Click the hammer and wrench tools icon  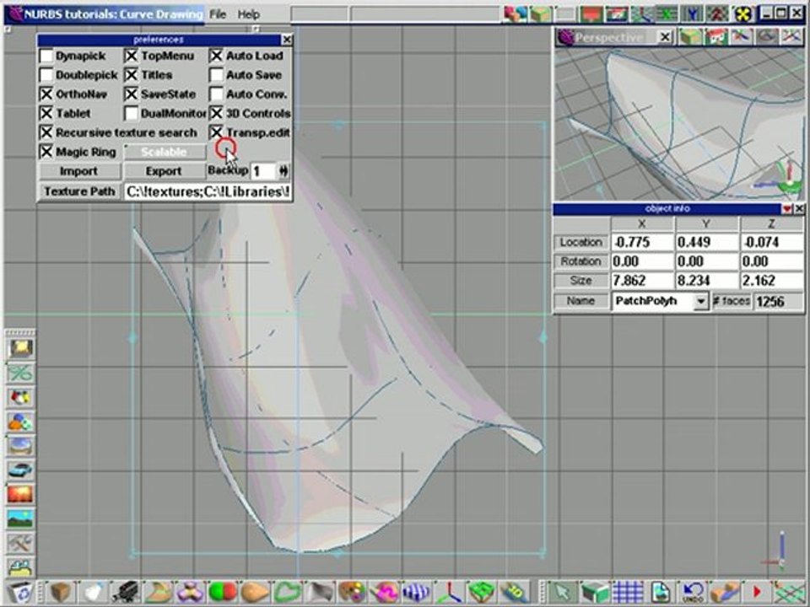coord(20,543)
